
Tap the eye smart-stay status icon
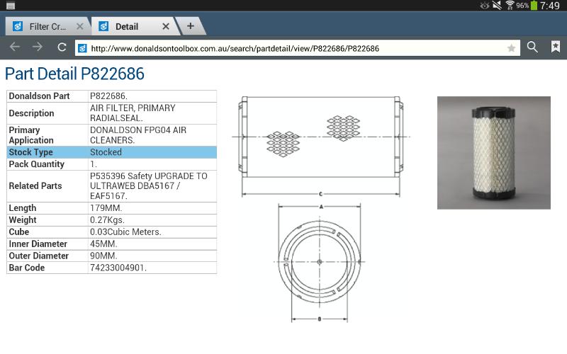(x=485, y=6)
